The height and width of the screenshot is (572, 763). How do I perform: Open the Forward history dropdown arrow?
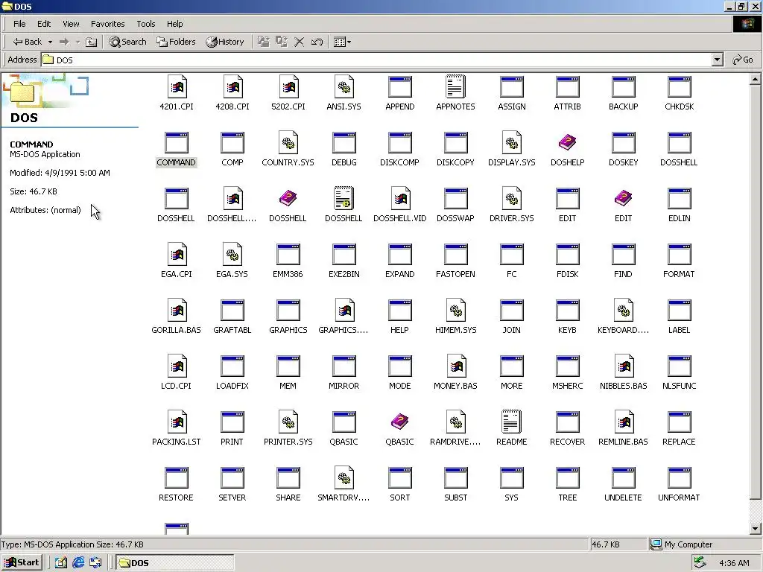pos(77,42)
